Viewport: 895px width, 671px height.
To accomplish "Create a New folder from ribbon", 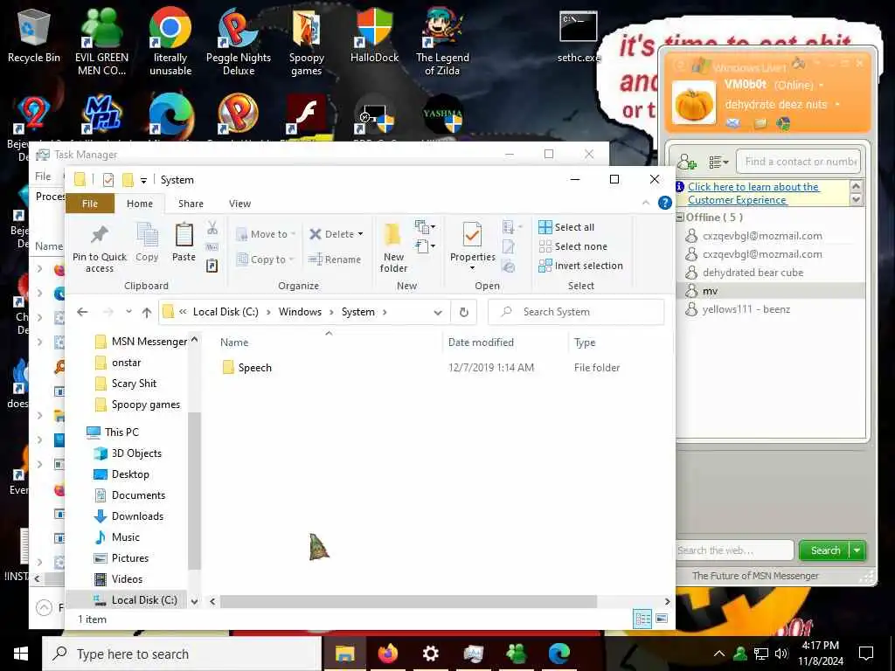I will click(392, 248).
